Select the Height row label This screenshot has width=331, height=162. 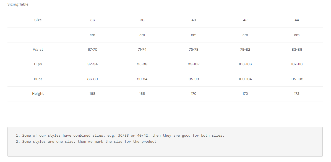38,94
